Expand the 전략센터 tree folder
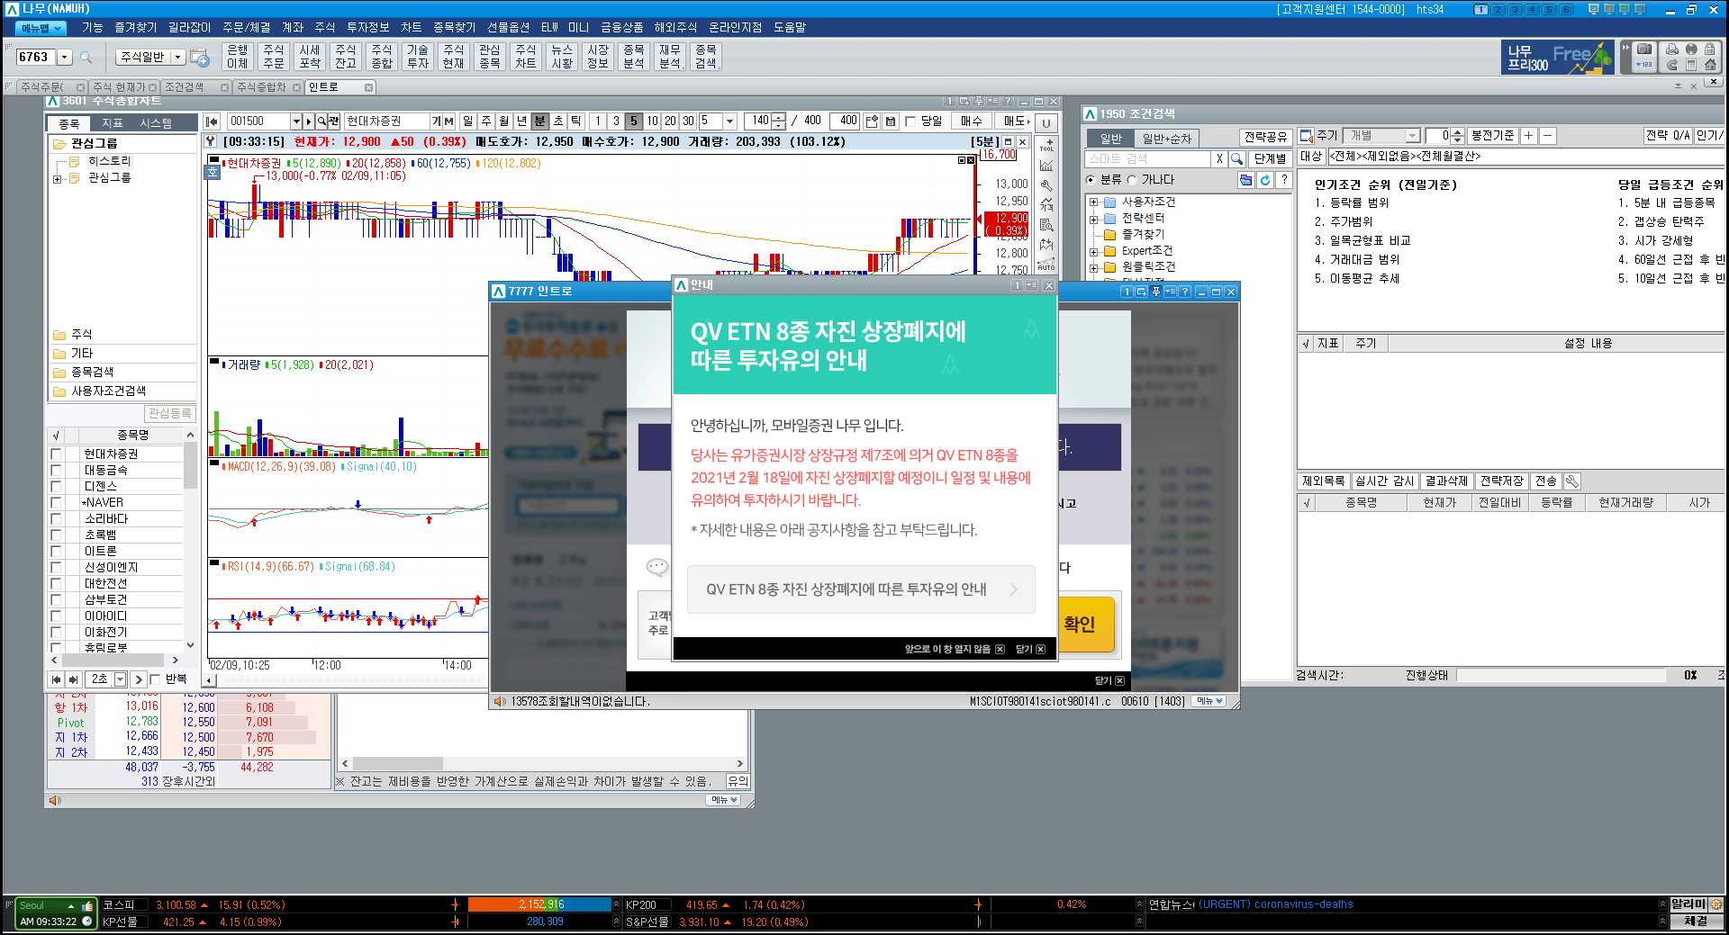The width and height of the screenshot is (1729, 935). (x=1093, y=219)
